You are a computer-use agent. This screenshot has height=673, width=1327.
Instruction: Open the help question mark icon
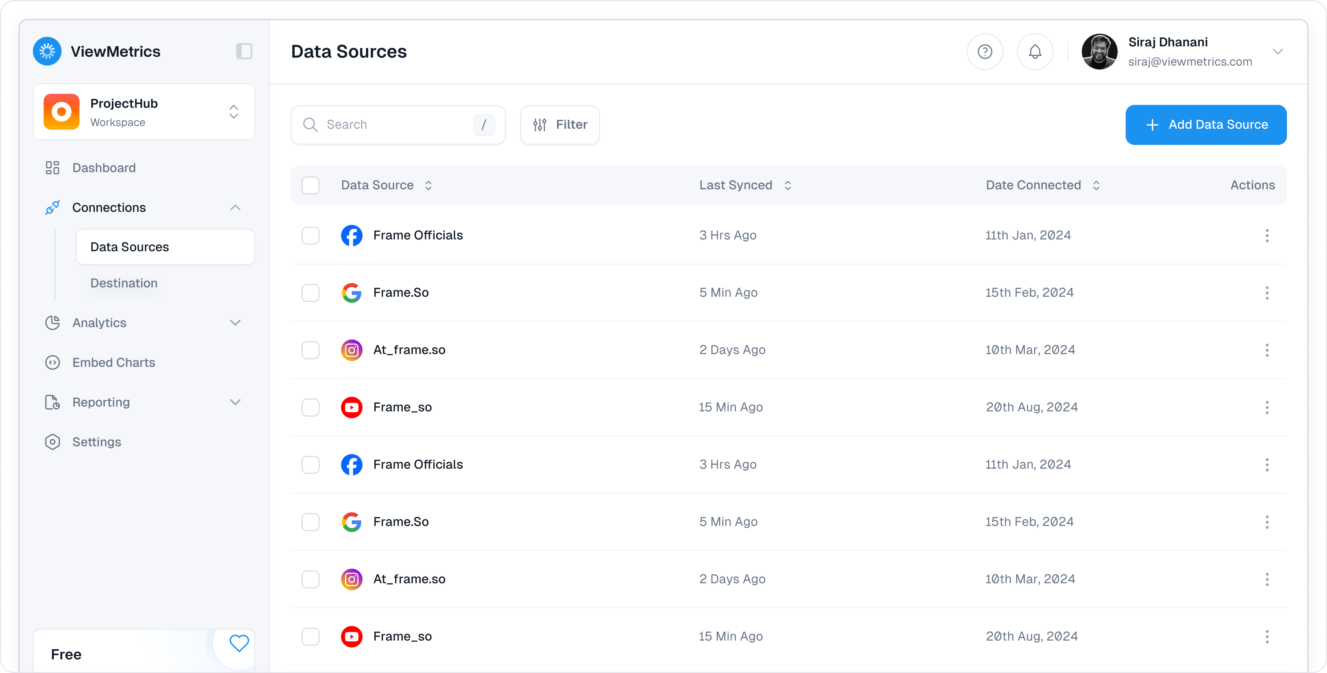(x=984, y=52)
